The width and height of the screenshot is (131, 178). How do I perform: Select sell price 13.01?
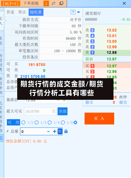112,36
